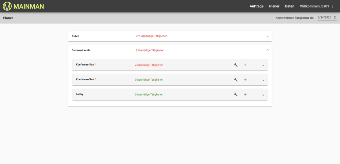The image size is (340, 164).
Task: Click Contoso Hotels' 2 überfällige Tätigkeiten status
Action: pyautogui.click(x=150, y=50)
